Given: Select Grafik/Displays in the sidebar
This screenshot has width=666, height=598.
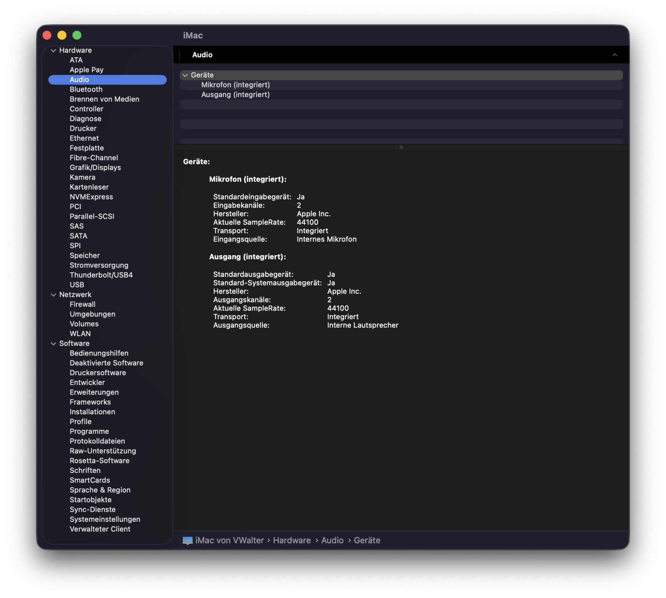Looking at the screenshot, I should [x=95, y=168].
